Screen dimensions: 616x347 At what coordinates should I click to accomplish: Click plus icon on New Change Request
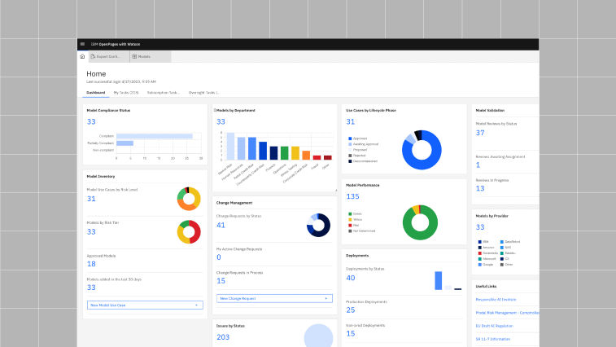326,299
